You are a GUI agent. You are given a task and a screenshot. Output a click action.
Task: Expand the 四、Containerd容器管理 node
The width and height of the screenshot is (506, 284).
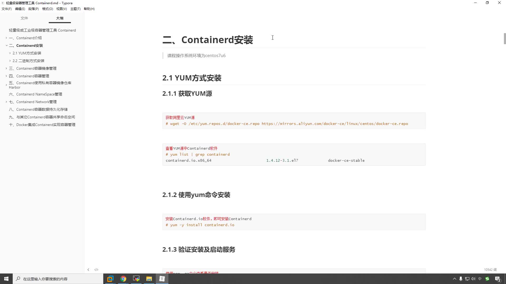pos(6,76)
